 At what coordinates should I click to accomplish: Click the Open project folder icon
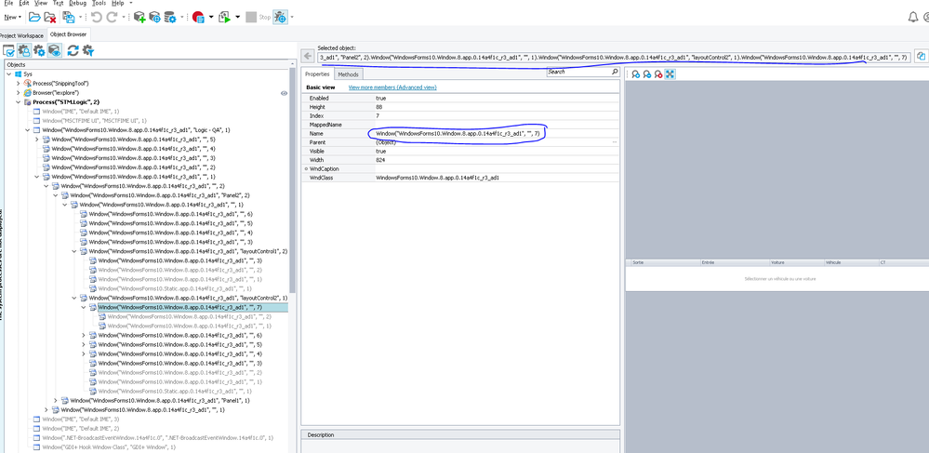34,17
